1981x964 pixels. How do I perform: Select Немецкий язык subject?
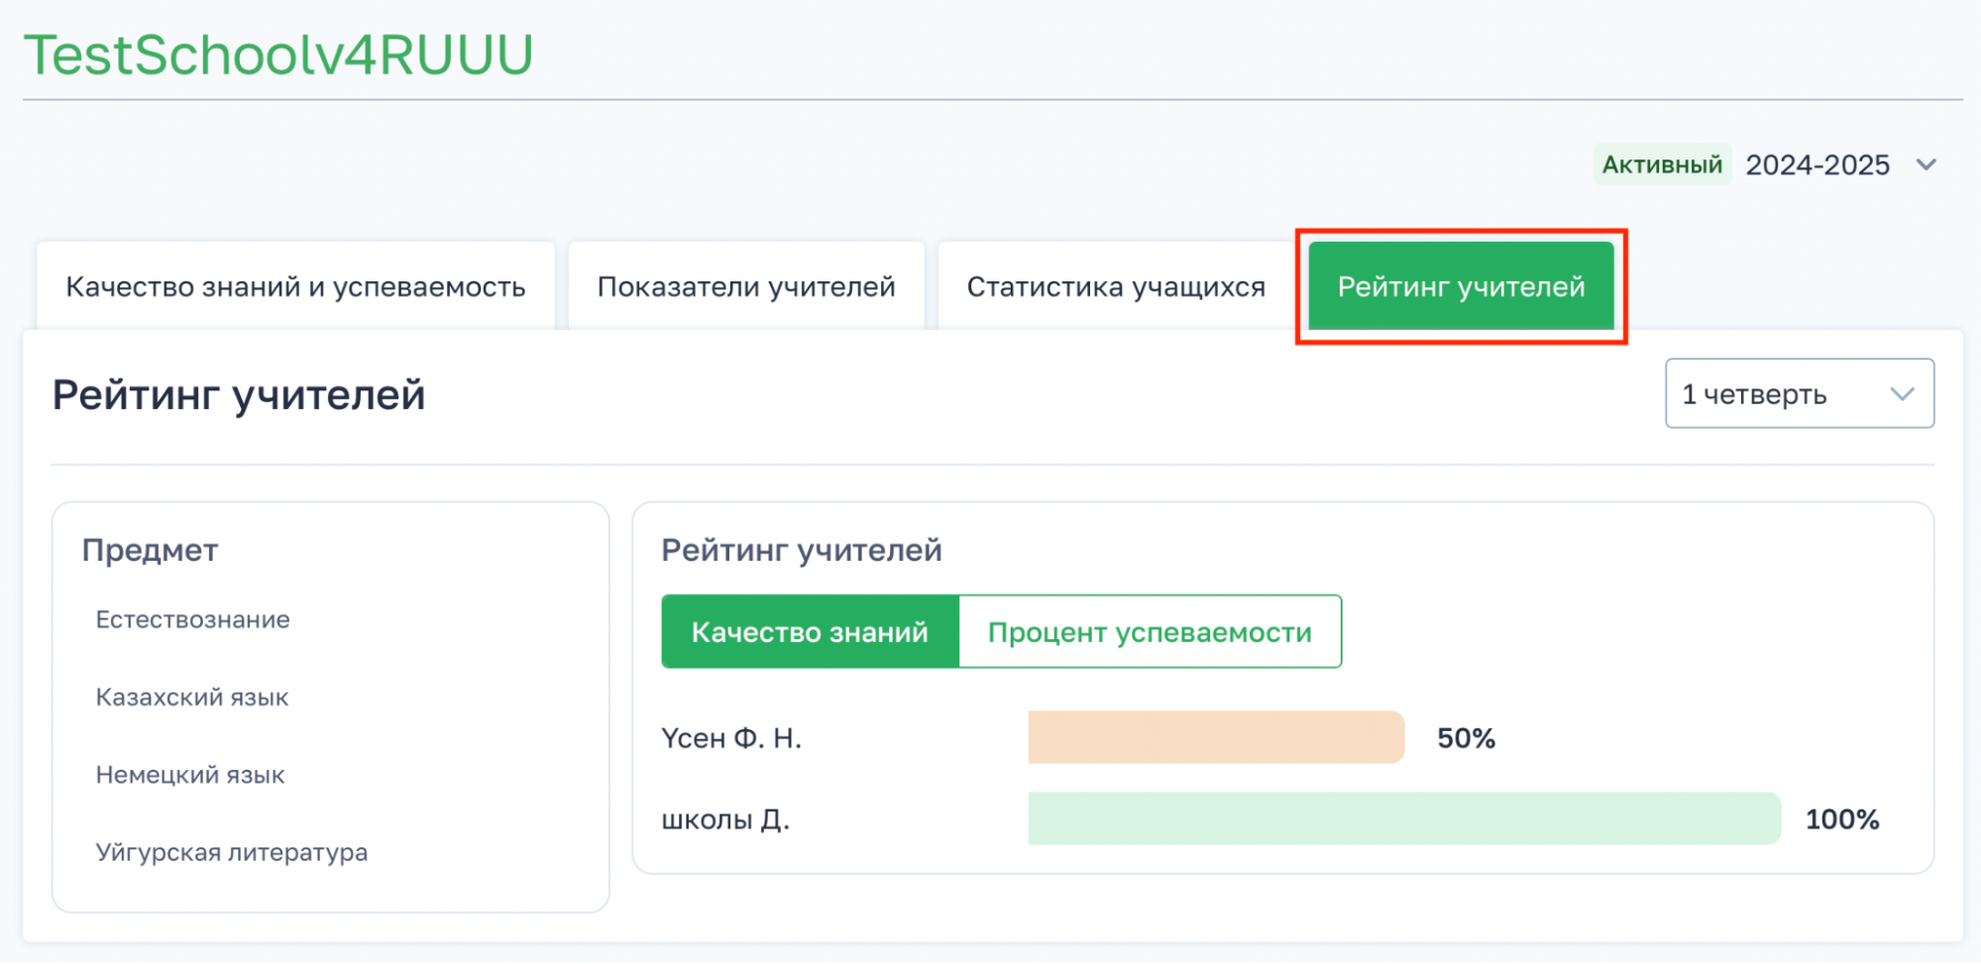(190, 775)
